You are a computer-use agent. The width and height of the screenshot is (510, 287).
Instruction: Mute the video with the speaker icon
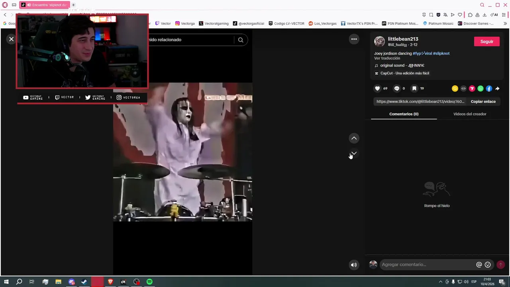(x=354, y=265)
